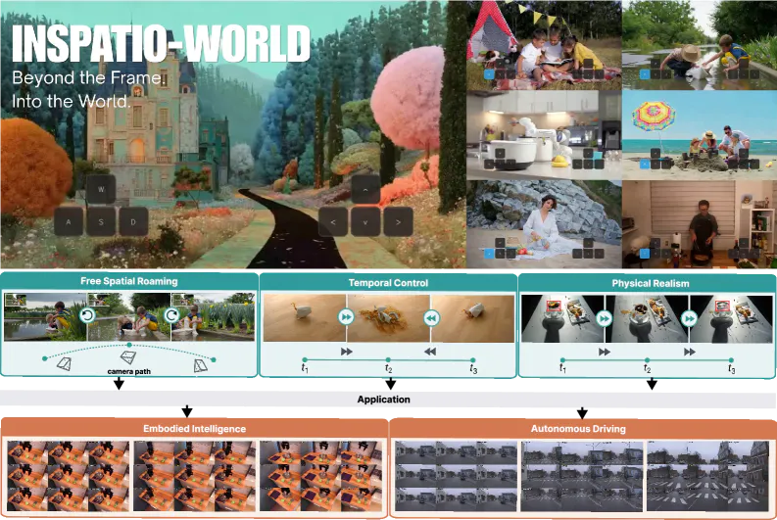
Task: Click the shattered cup with orange powder frame
Action: coord(388,318)
